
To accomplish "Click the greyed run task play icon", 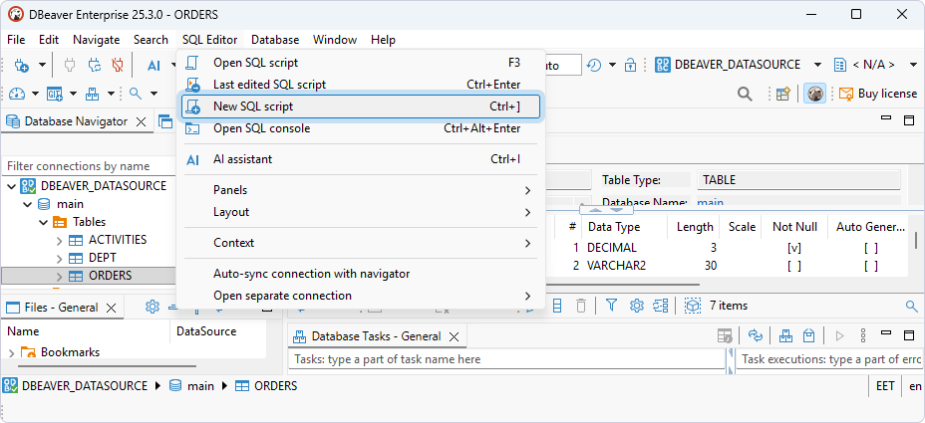I will pyautogui.click(x=840, y=335).
